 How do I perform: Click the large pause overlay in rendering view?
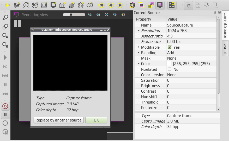(x=17, y=23)
